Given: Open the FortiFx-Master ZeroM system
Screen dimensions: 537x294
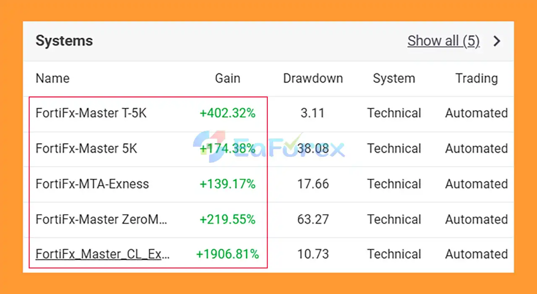Looking at the screenshot, I should tap(101, 219).
